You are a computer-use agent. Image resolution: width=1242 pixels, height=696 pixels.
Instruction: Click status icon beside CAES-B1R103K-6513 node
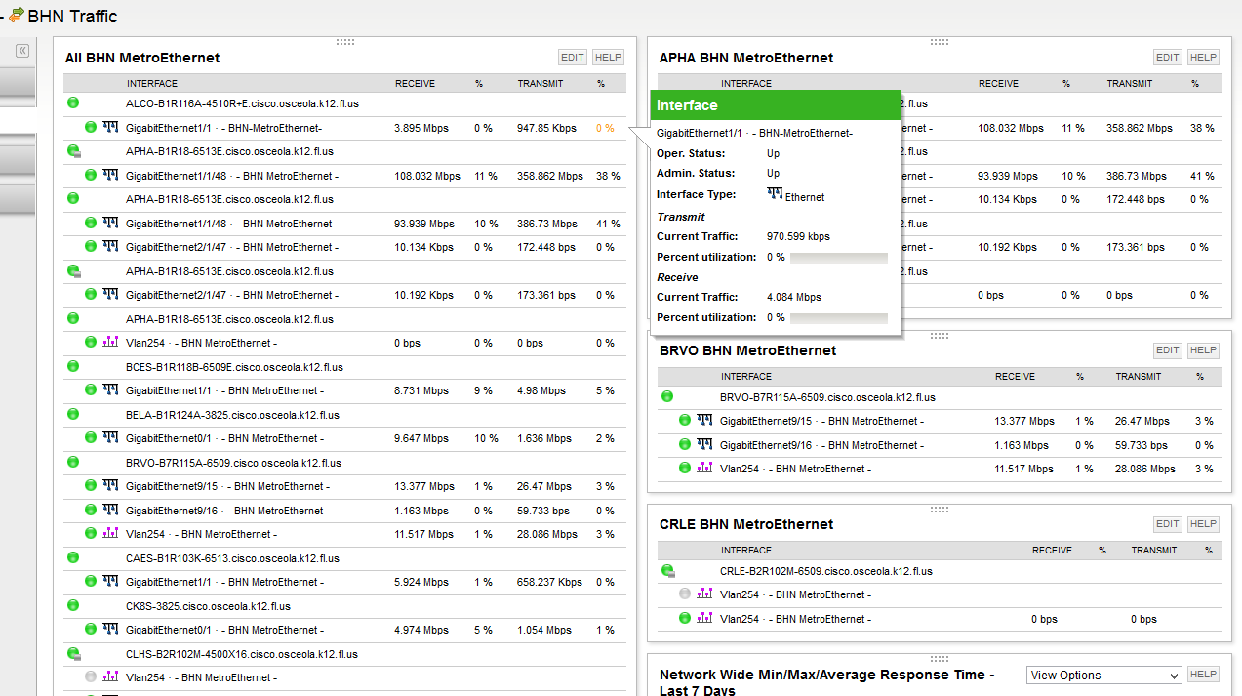pyautogui.click(x=73, y=558)
